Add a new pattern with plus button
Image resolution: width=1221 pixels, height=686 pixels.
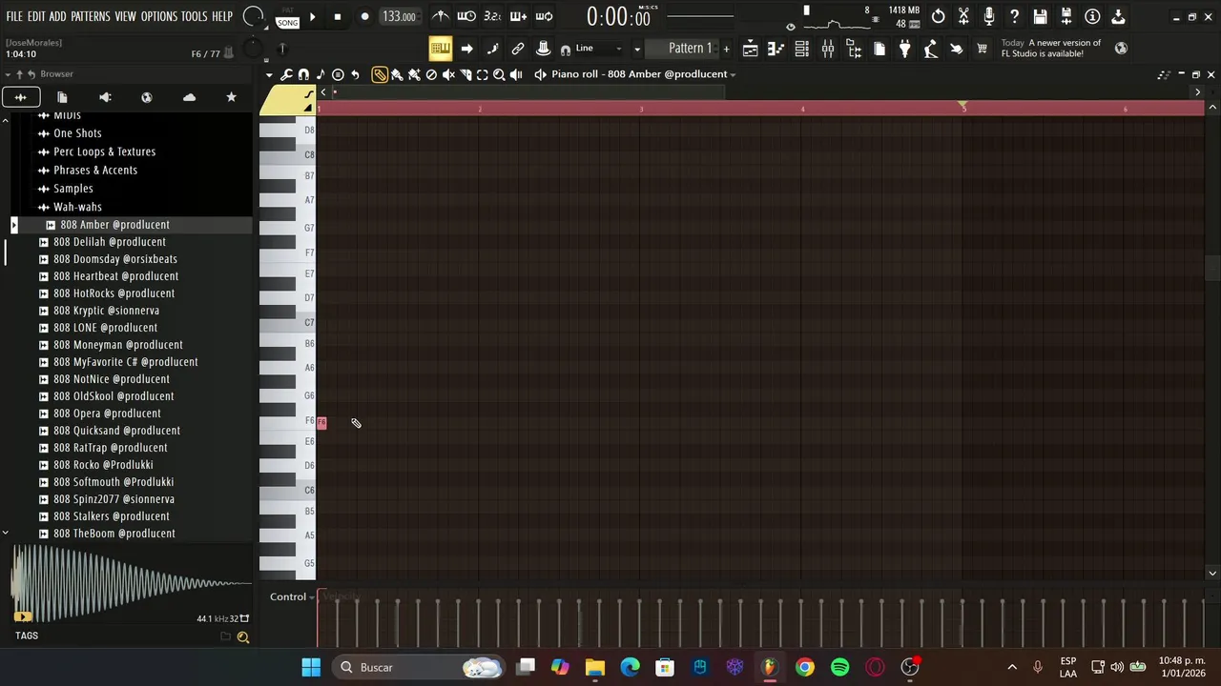pyautogui.click(x=726, y=49)
